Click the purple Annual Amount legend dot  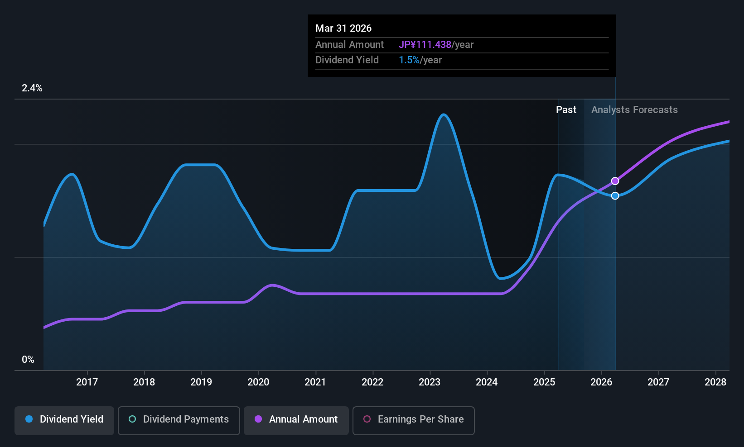[x=258, y=419]
